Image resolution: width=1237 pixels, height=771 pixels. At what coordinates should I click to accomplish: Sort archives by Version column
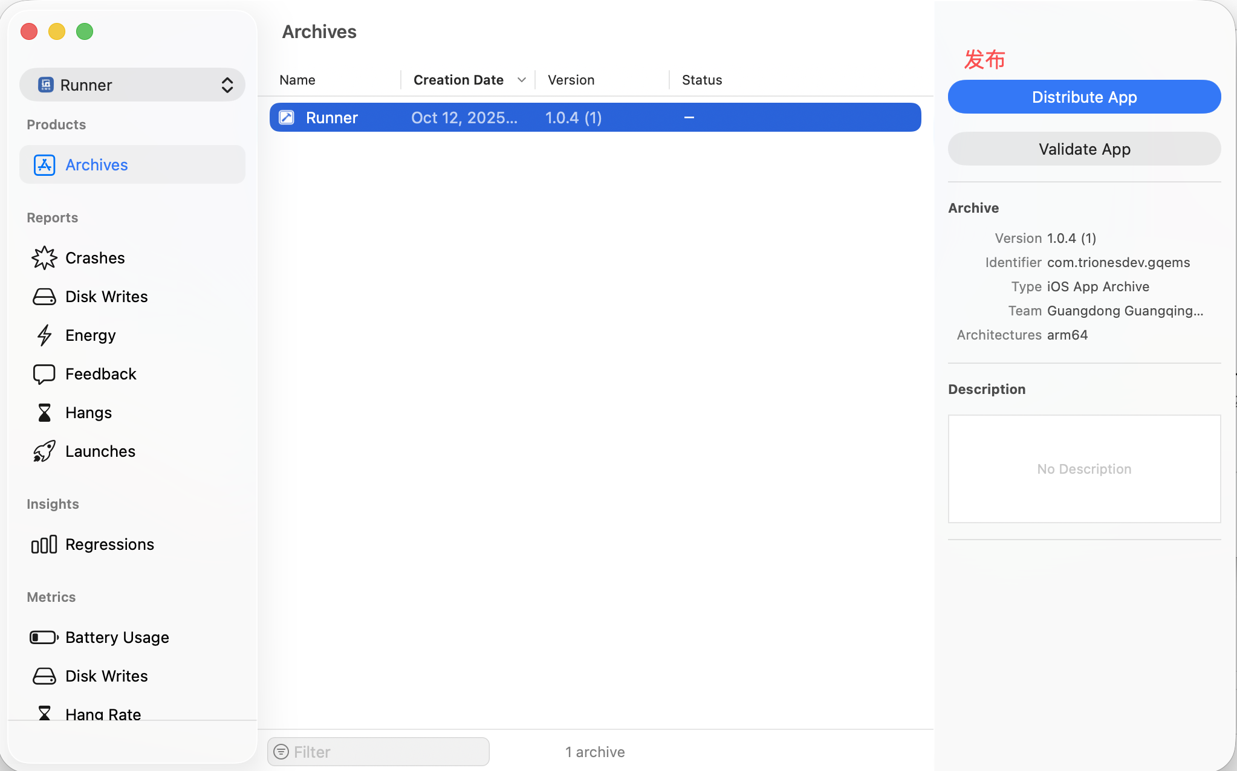[x=571, y=80]
